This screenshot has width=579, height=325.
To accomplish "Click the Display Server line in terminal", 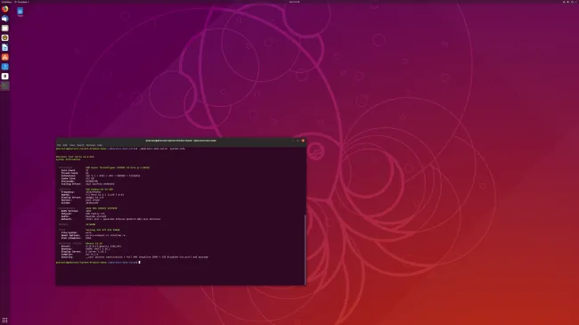I will [84, 251].
